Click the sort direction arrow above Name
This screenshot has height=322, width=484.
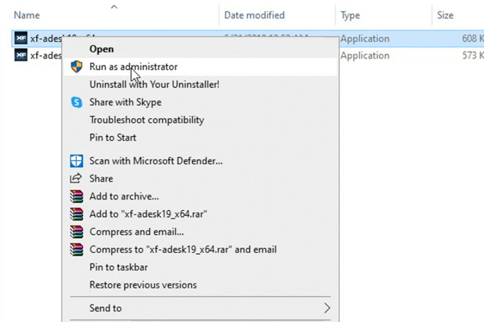pyautogui.click(x=114, y=7)
